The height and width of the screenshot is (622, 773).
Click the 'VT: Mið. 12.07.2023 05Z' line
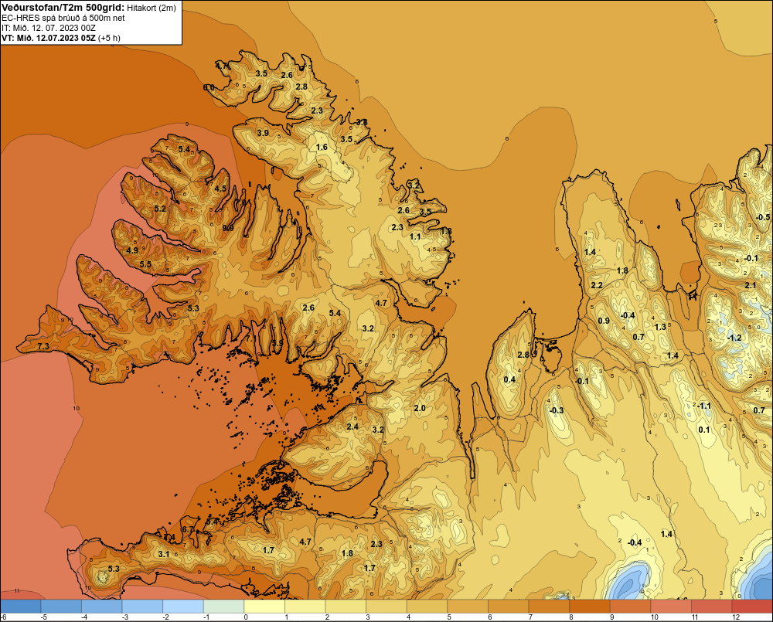coord(49,38)
